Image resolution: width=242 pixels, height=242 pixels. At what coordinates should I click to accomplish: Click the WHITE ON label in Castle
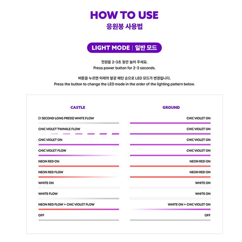point(46,183)
